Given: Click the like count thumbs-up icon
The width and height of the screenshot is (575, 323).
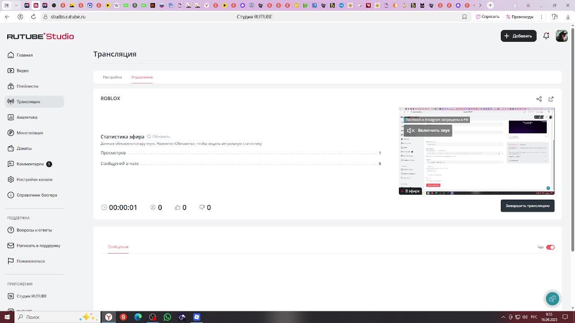Looking at the screenshot, I should (x=177, y=207).
